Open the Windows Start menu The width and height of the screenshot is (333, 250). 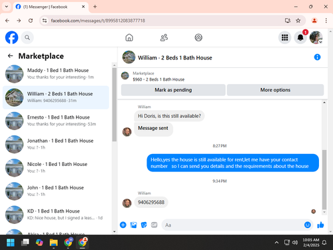11,242
